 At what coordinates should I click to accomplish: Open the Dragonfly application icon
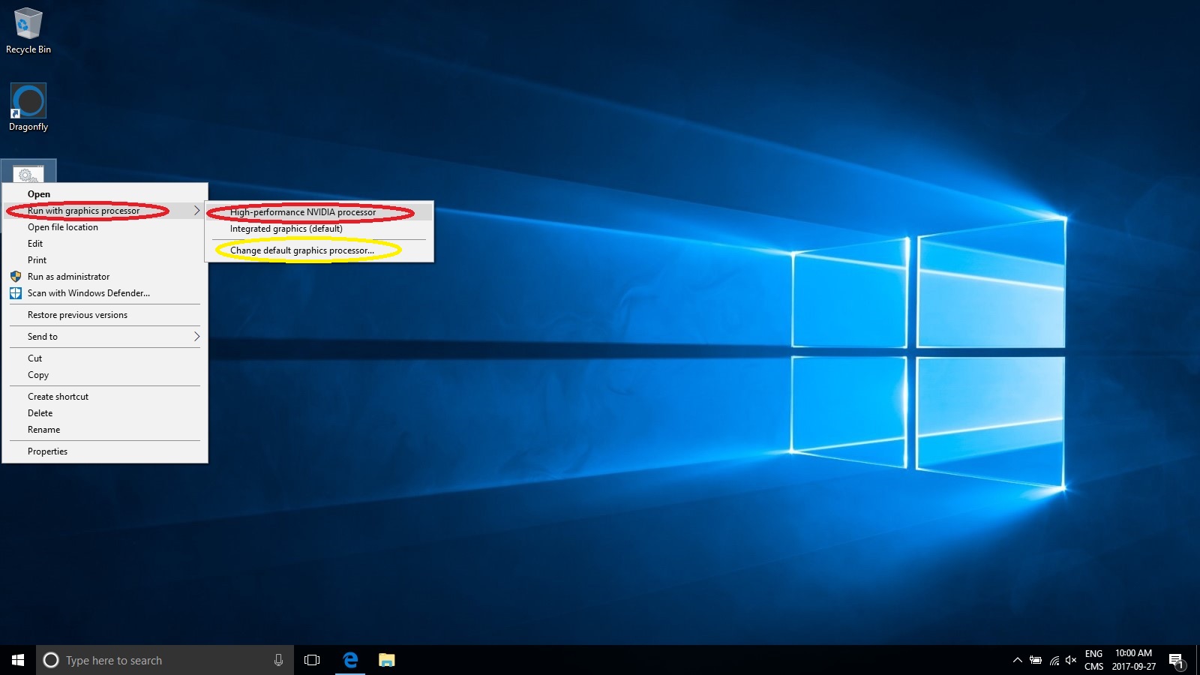(28, 101)
